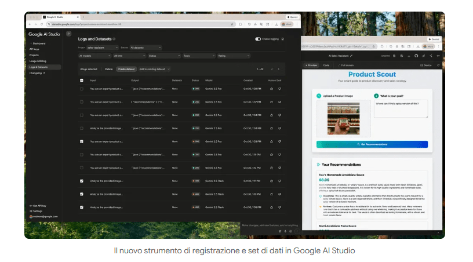Click the share icon in AI Sales Assistant toolbar
The image size is (473, 262).
click(x=431, y=56)
